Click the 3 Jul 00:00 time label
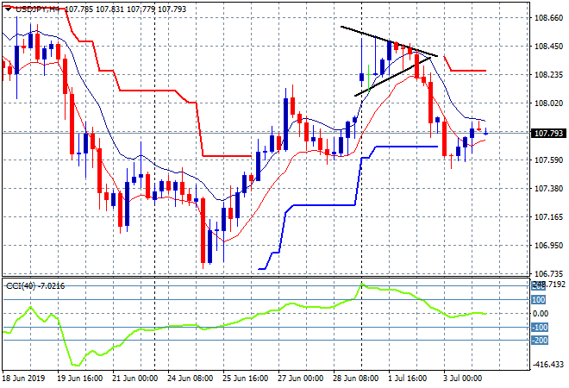This screenshot has height=388, width=569. (463, 379)
